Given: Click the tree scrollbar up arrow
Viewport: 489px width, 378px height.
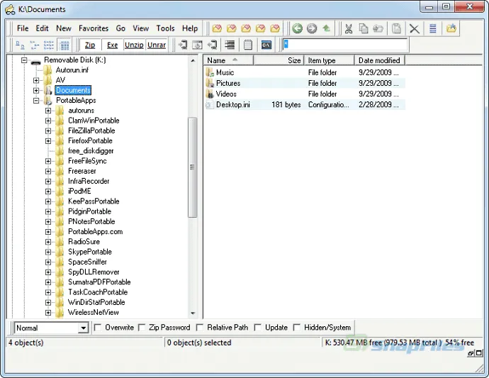Looking at the screenshot, I should coord(193,60).
